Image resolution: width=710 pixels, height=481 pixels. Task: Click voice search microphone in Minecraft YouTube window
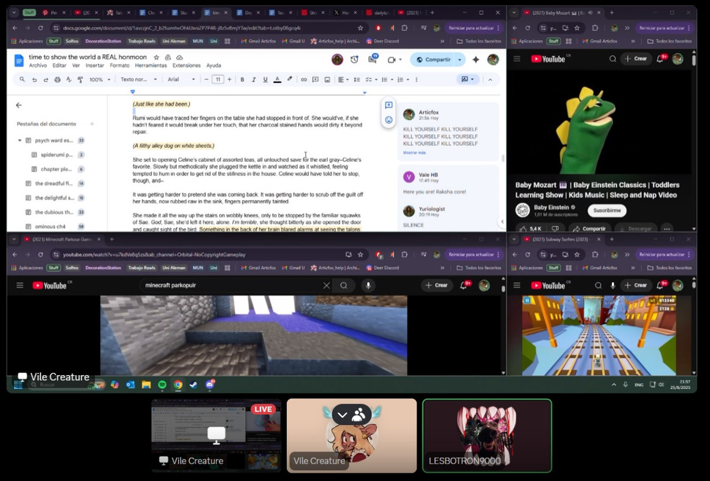[368, 286]
